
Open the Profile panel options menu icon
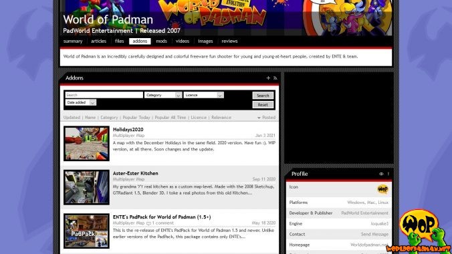388,174
